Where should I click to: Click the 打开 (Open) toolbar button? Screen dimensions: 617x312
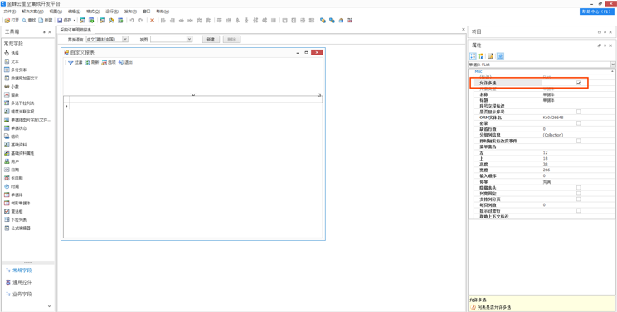click(12, 20)
